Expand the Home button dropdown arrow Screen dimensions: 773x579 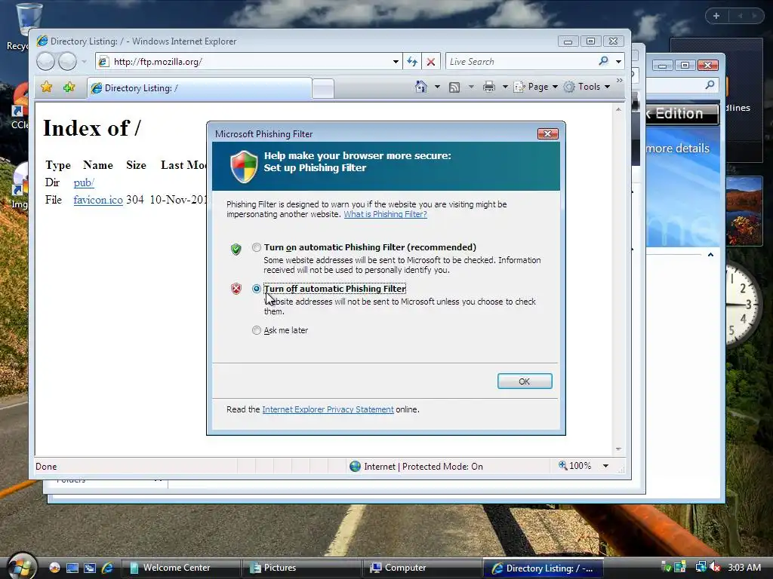437,87
